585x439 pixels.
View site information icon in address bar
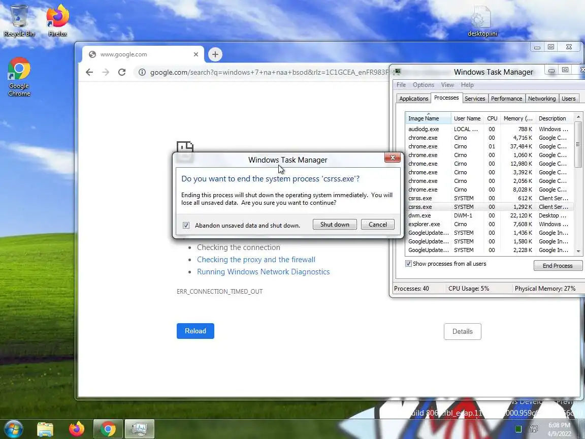[x=142, y=72]
